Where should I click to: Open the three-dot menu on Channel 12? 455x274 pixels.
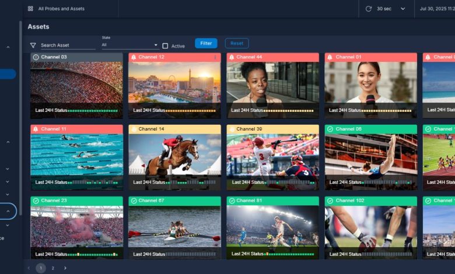tap(215, 57)
